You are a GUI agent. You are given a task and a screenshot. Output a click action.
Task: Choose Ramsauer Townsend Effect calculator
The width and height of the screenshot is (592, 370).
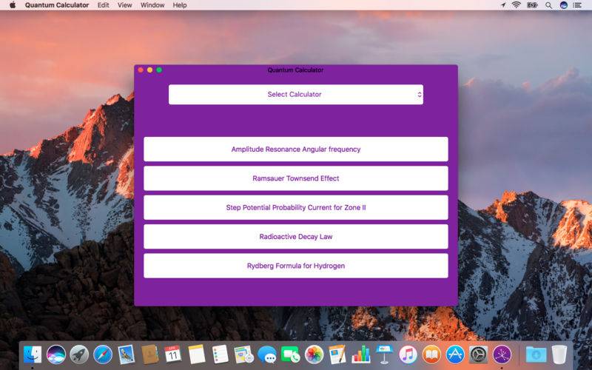click(x=295, y=178)
